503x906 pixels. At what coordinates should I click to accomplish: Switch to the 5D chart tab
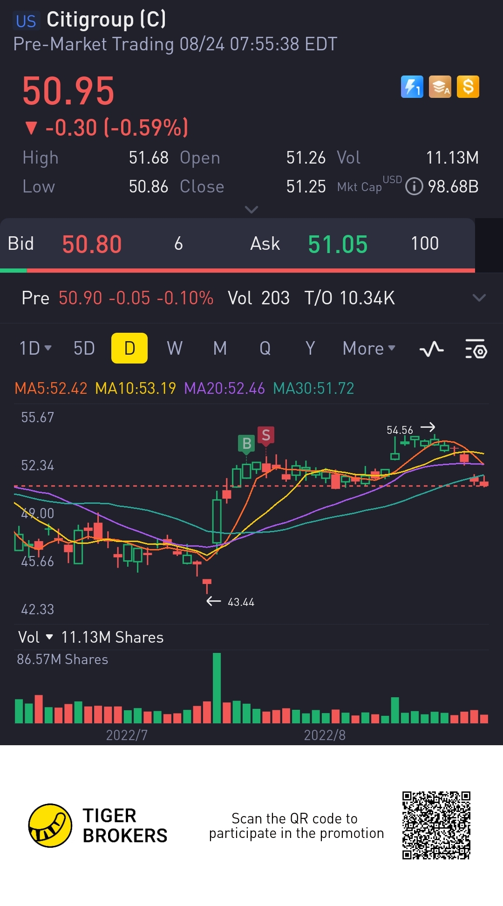84,348
